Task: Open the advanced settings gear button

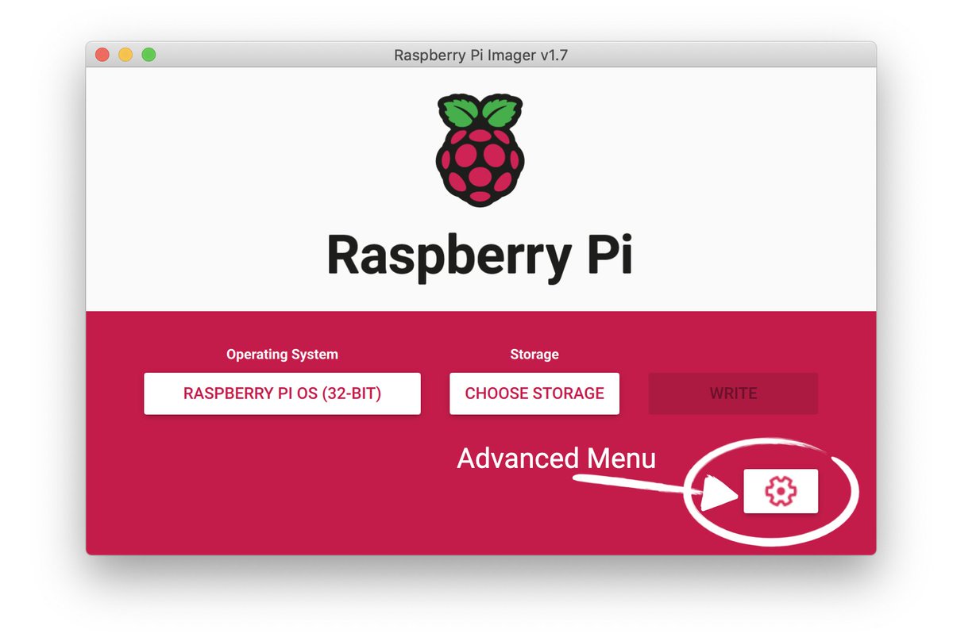Action: click(781, 491)
